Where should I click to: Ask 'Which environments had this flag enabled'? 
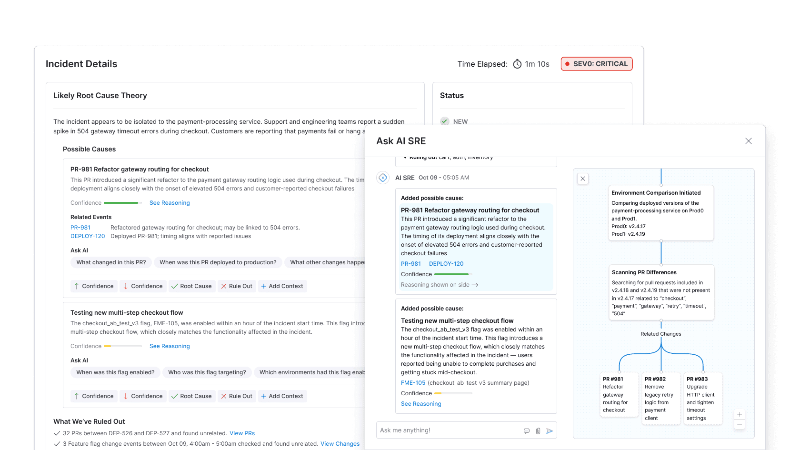(x=310, y=372)
